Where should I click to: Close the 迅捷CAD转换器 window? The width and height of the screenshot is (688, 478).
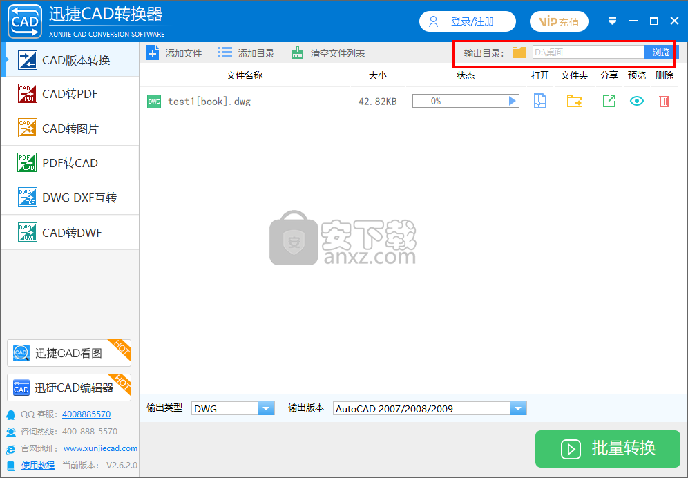(675, 21)
